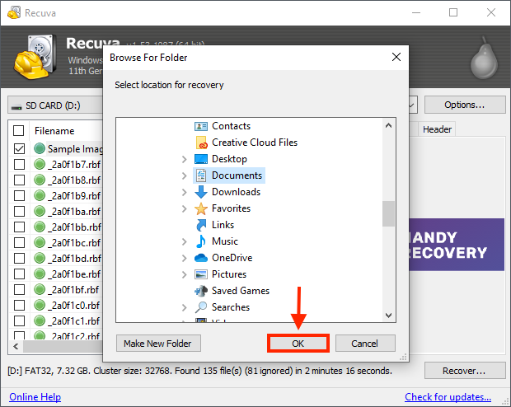This screenshot has height=407, width=511.
Task: Click the Recover... button
Action: [465, 371]
